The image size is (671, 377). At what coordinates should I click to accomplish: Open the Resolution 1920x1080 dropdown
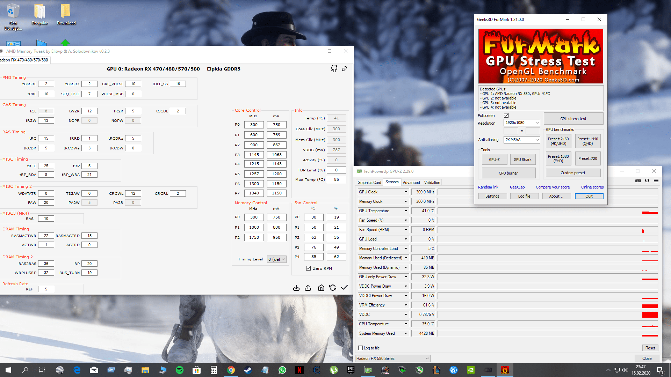[x=522, y=123]
